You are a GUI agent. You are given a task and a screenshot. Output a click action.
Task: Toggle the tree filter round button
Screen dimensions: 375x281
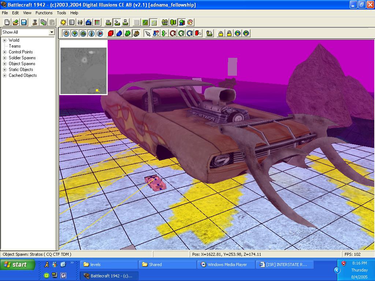75,33
